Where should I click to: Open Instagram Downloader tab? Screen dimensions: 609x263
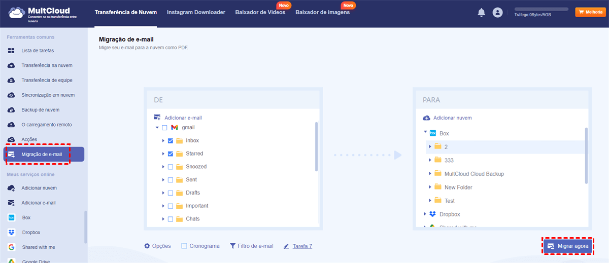tap(196, 12)
